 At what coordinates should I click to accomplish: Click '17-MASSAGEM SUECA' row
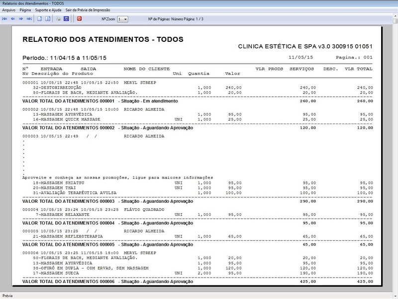click(198, 273)
